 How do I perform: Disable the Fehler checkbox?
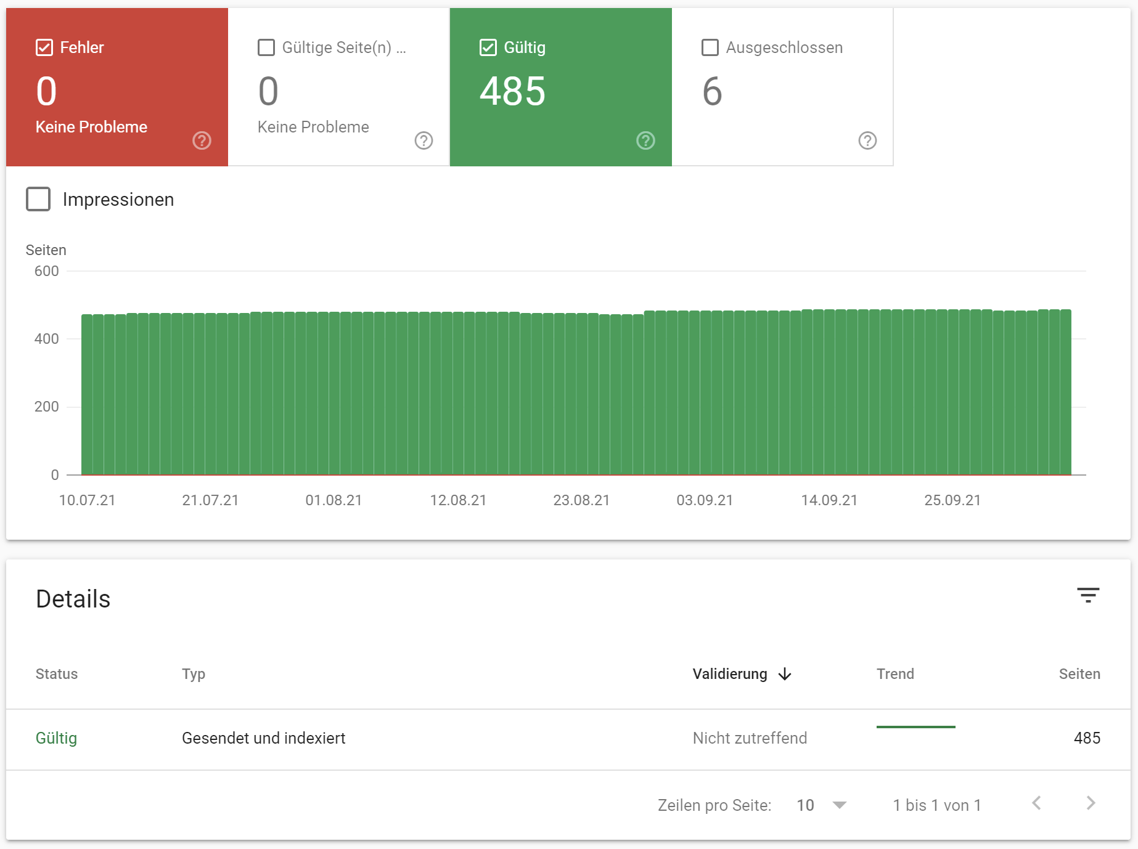tap(44, 47)
